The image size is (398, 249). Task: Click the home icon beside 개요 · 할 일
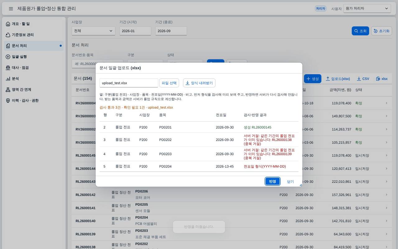pos(8,24)
